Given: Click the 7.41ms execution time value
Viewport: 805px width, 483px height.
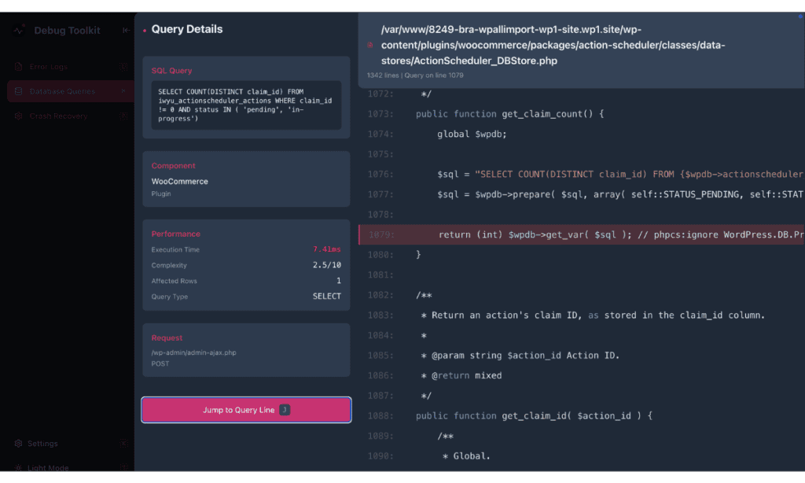Looking at the screenshot, I should pyautogui.click(x=327, y=249).
